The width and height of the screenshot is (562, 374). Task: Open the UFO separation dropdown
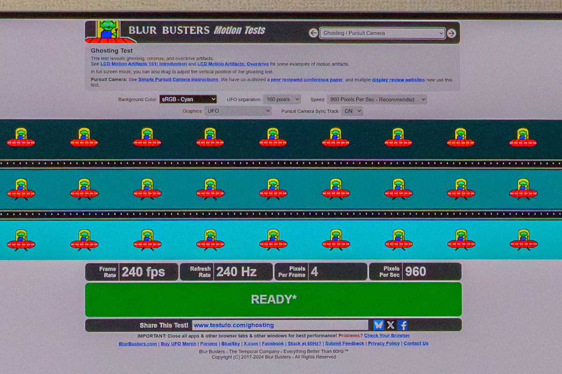click(282, 99)
